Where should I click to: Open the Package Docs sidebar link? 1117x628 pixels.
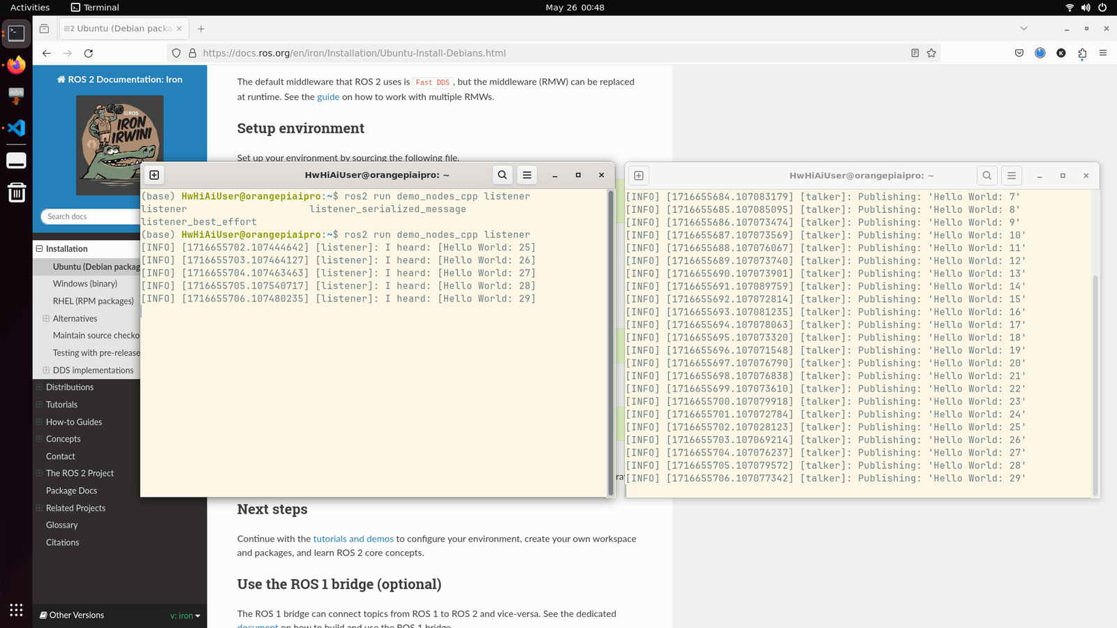point(71,491)
